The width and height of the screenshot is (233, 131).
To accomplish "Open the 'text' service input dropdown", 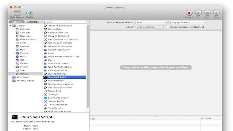I will point(151,22).
